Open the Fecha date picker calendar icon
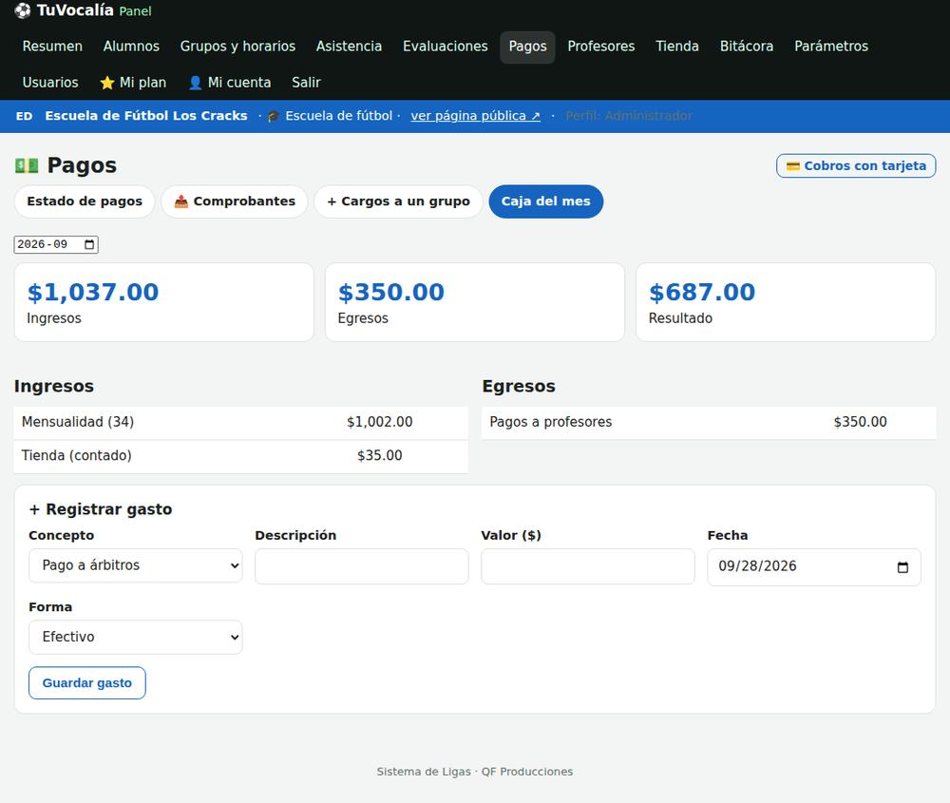This screenshot has height=803, width=950. coord(902,567)
